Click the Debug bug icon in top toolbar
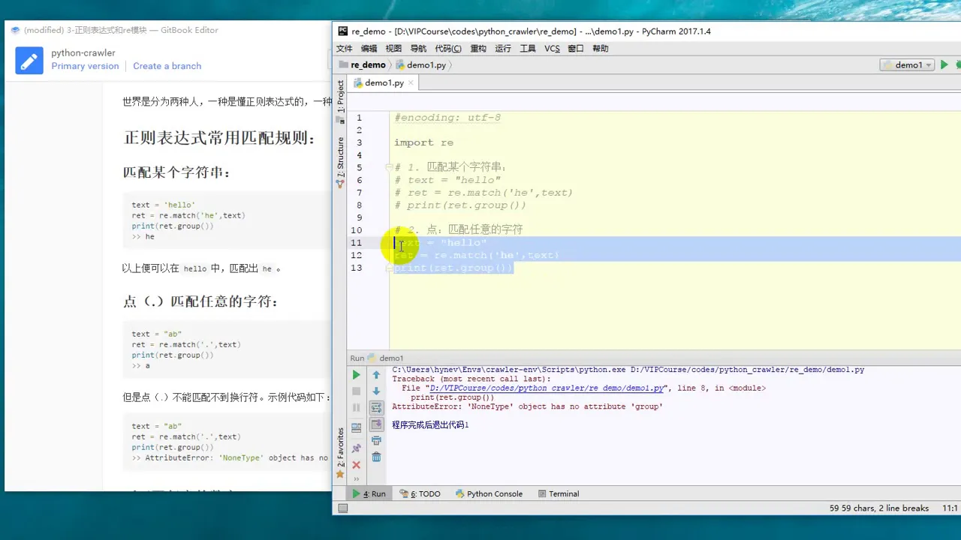The width and height of the screenshot is (961, 540). [958, 65]
